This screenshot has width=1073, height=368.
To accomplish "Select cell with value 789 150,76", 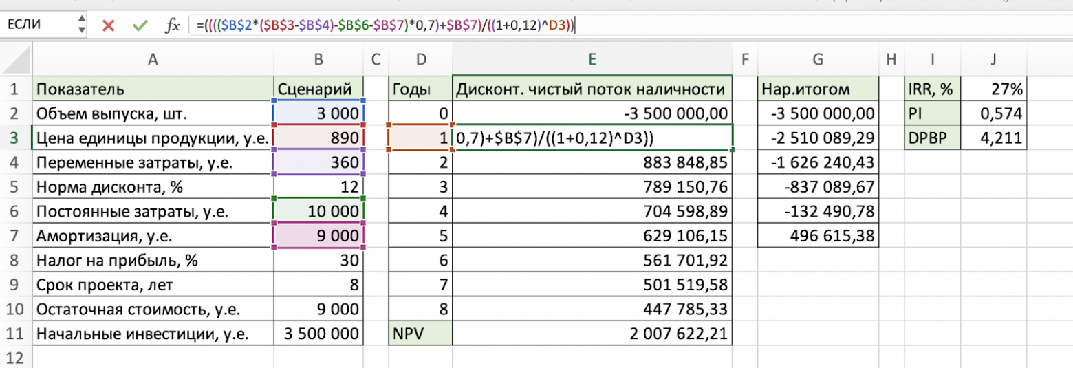I will point(592,187).
